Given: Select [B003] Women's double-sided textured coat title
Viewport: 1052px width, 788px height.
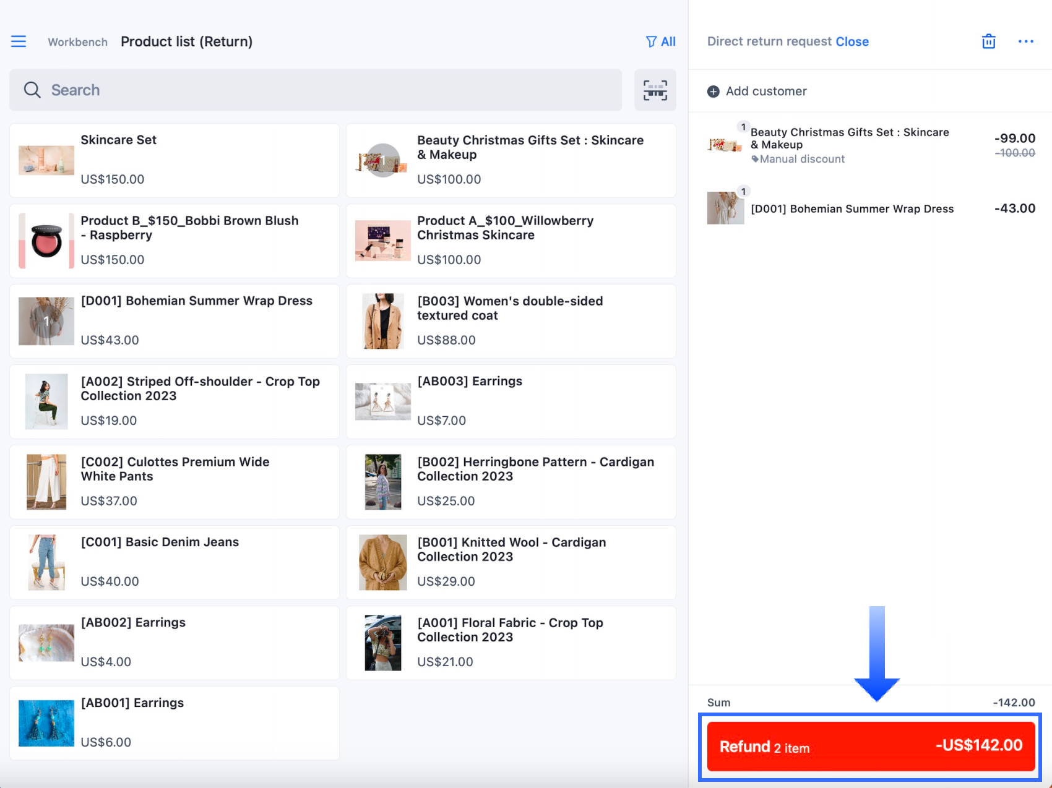Looking at the screenshot, I should point(510,308).
